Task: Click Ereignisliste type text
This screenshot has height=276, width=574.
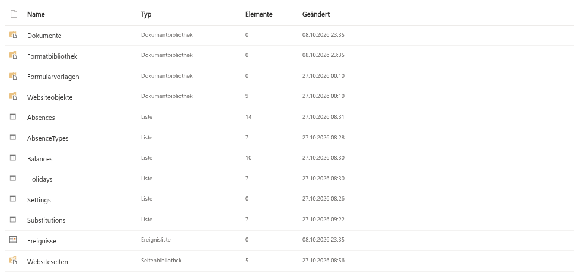Action: pos(156,240)
